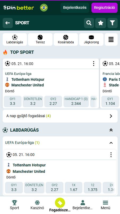
Task: Open the filter funnel icon
Action: point(113,23)
